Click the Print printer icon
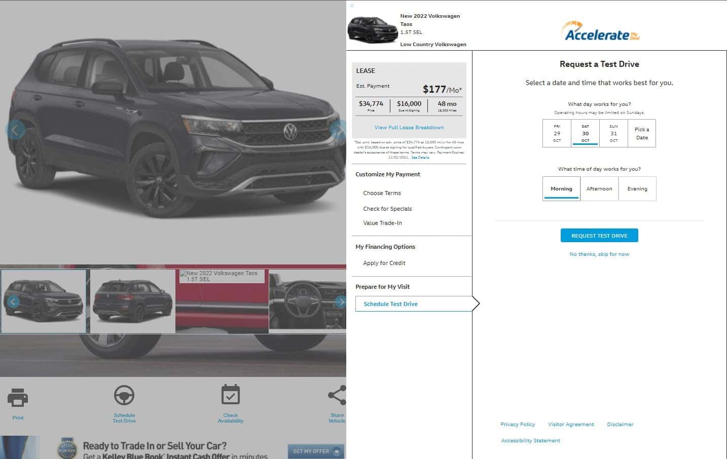This screenshot has height=459, width=727. pyautogui.click(x=18, y=397)
